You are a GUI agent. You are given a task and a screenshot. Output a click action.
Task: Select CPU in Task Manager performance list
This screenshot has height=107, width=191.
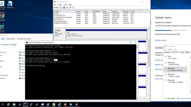[x=175, y=58]
